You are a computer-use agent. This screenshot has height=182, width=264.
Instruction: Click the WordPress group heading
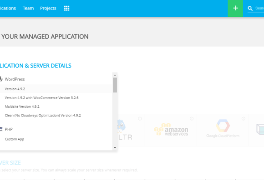coord(15,79)
